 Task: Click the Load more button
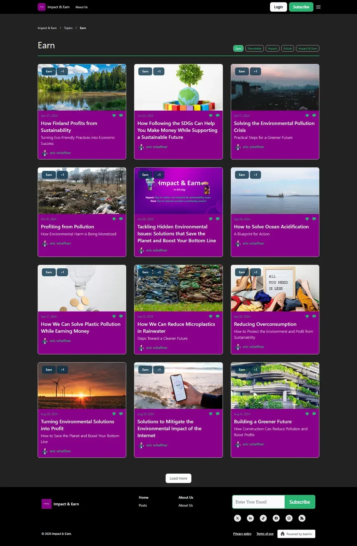(178, 478)
